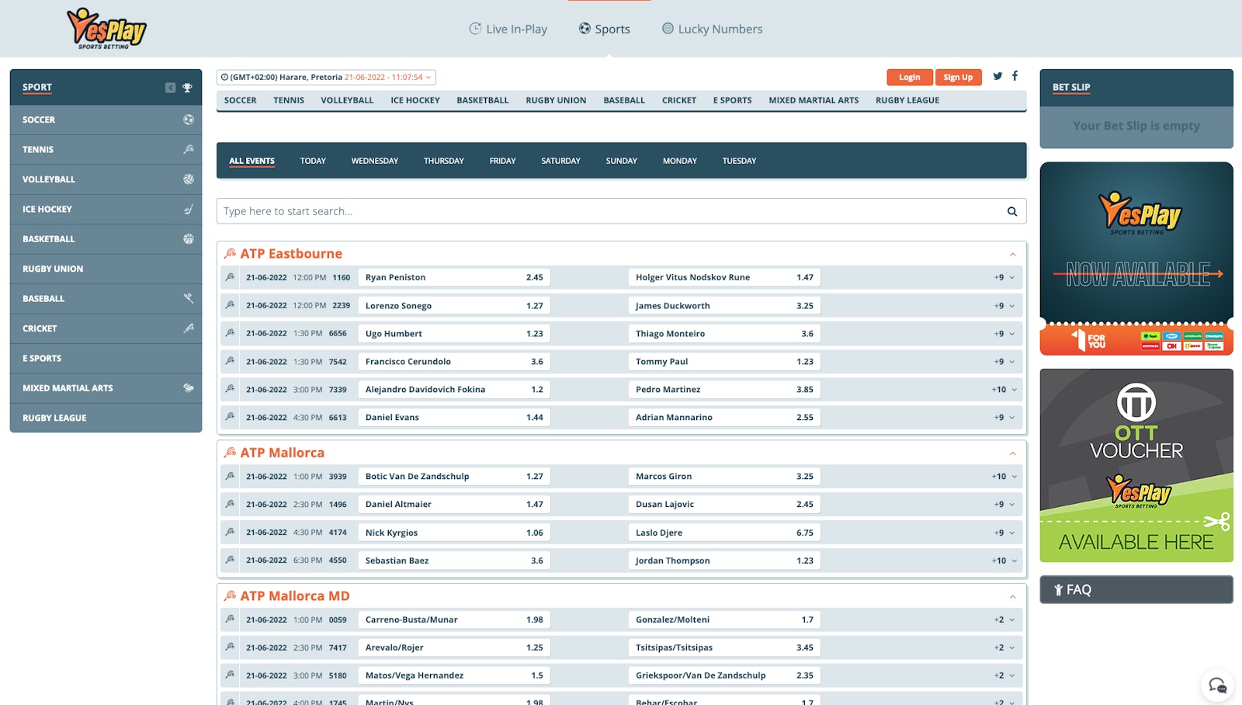Open the timezone dropdown selector
Image resolution: width=1242 pixels, height=705 pixels.
326,78
